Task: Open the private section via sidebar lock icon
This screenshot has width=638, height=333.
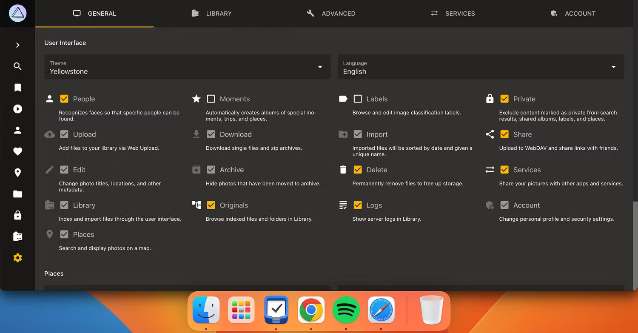Action: click(17, 215)
